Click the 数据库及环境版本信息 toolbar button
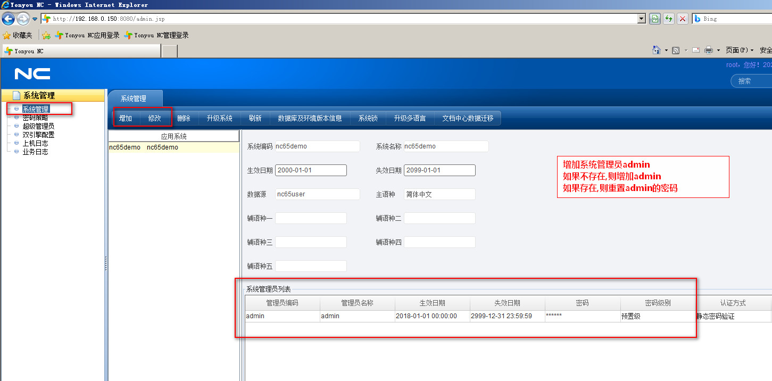 [310, 118]
